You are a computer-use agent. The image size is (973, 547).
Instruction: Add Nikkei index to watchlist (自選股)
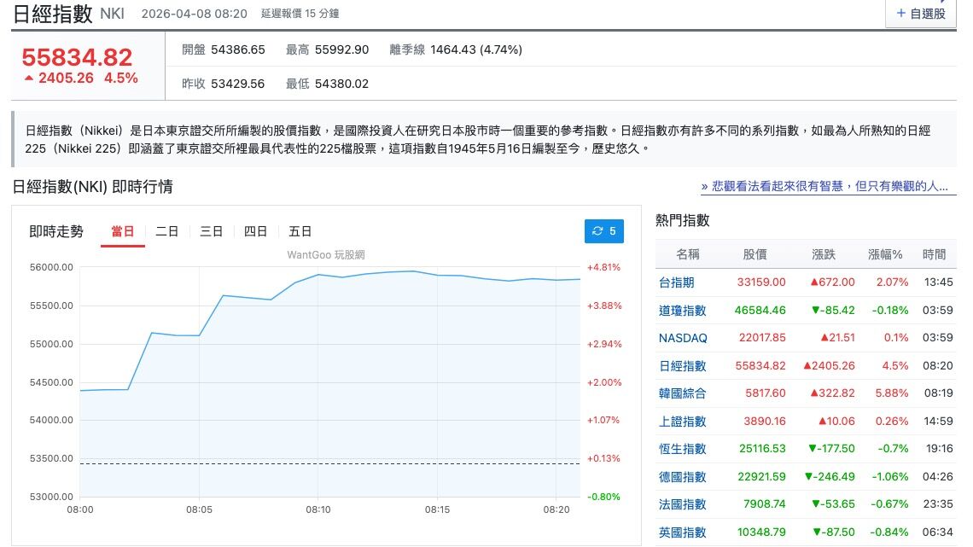(921, 14)
